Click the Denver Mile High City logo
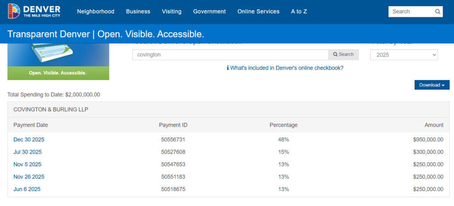The height and width of the screenshot is (206, 454). (34, 11)
